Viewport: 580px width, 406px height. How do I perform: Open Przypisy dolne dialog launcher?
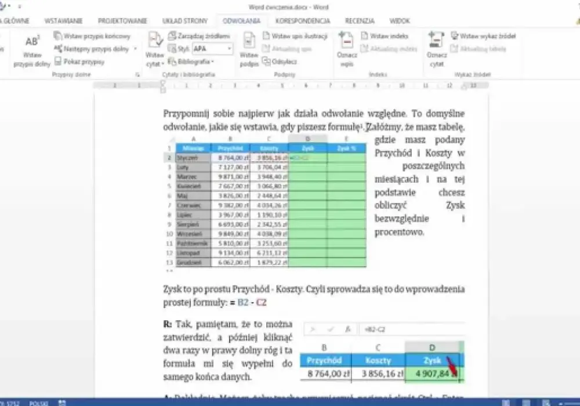[x=137, y=75]
